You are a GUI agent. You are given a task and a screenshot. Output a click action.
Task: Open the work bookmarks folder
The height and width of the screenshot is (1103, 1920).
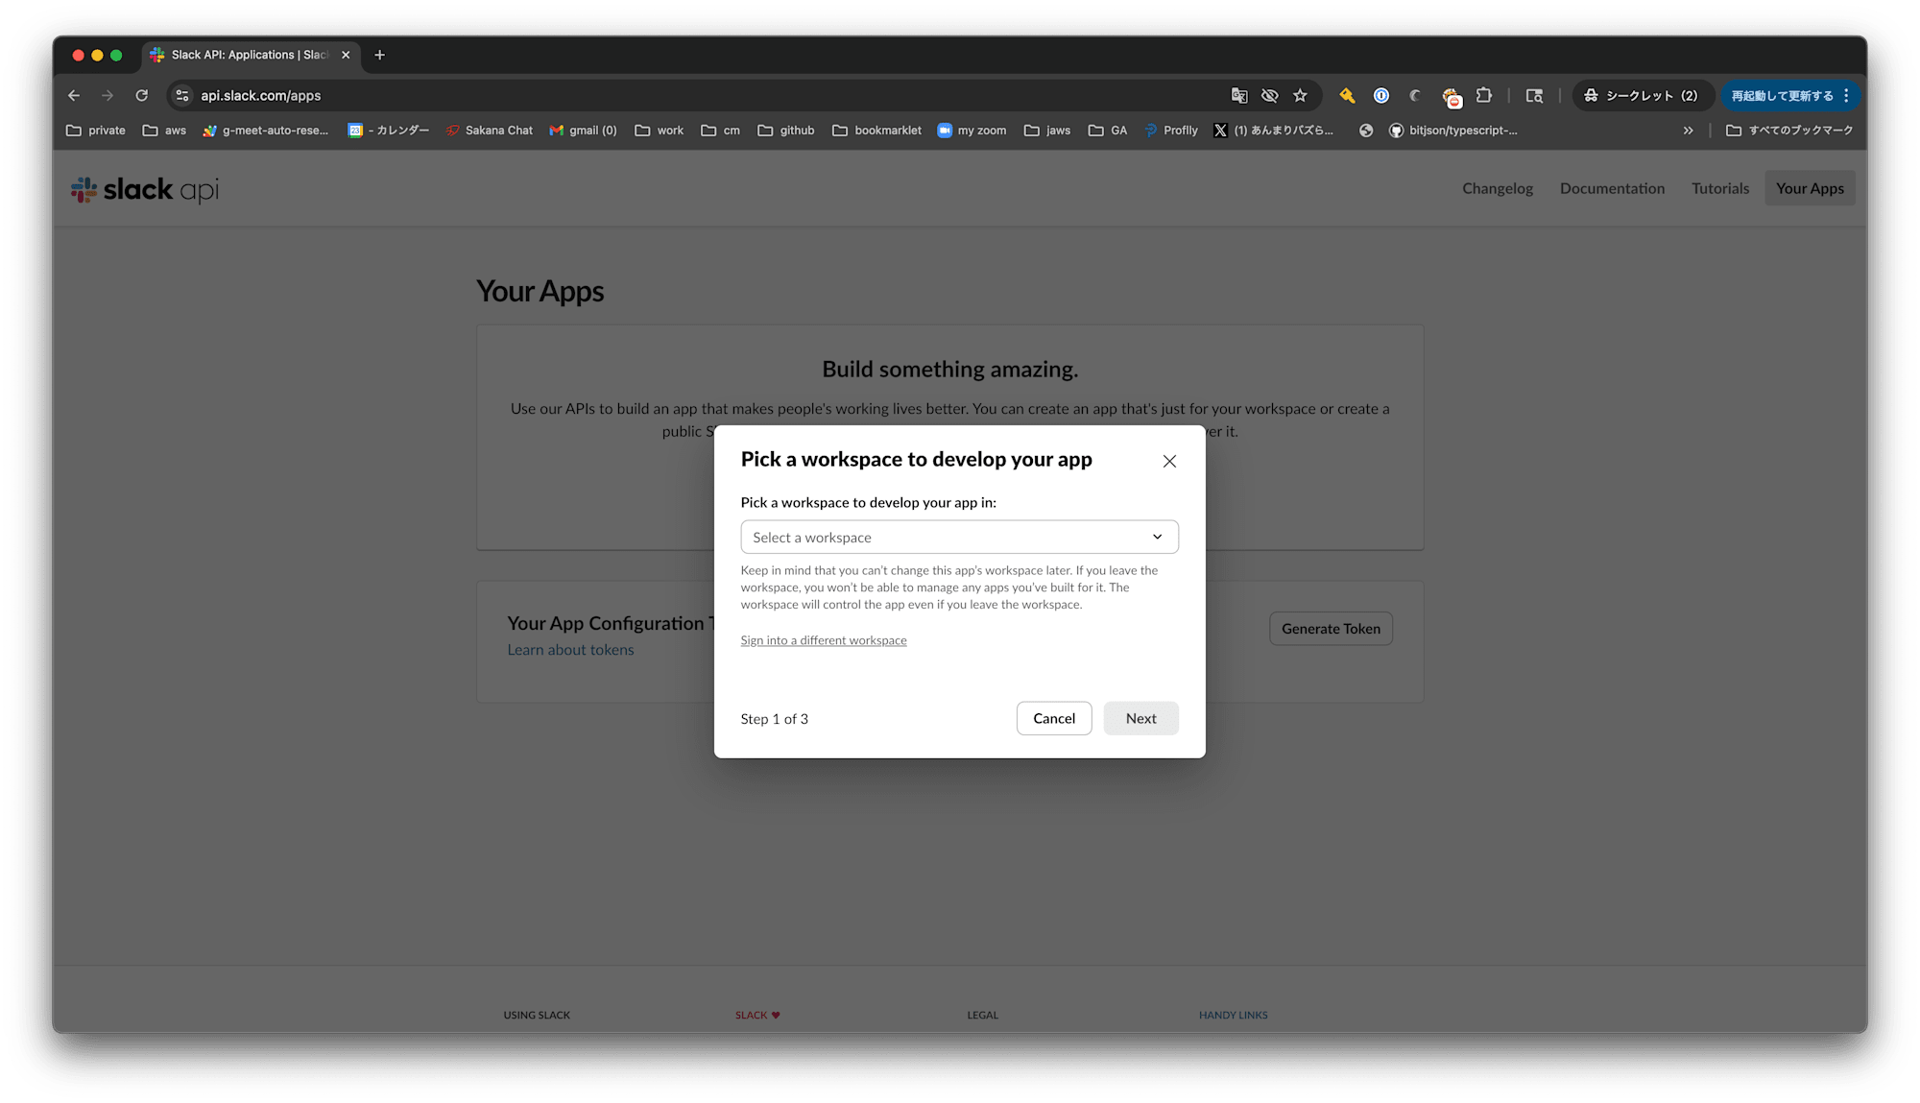660,130
